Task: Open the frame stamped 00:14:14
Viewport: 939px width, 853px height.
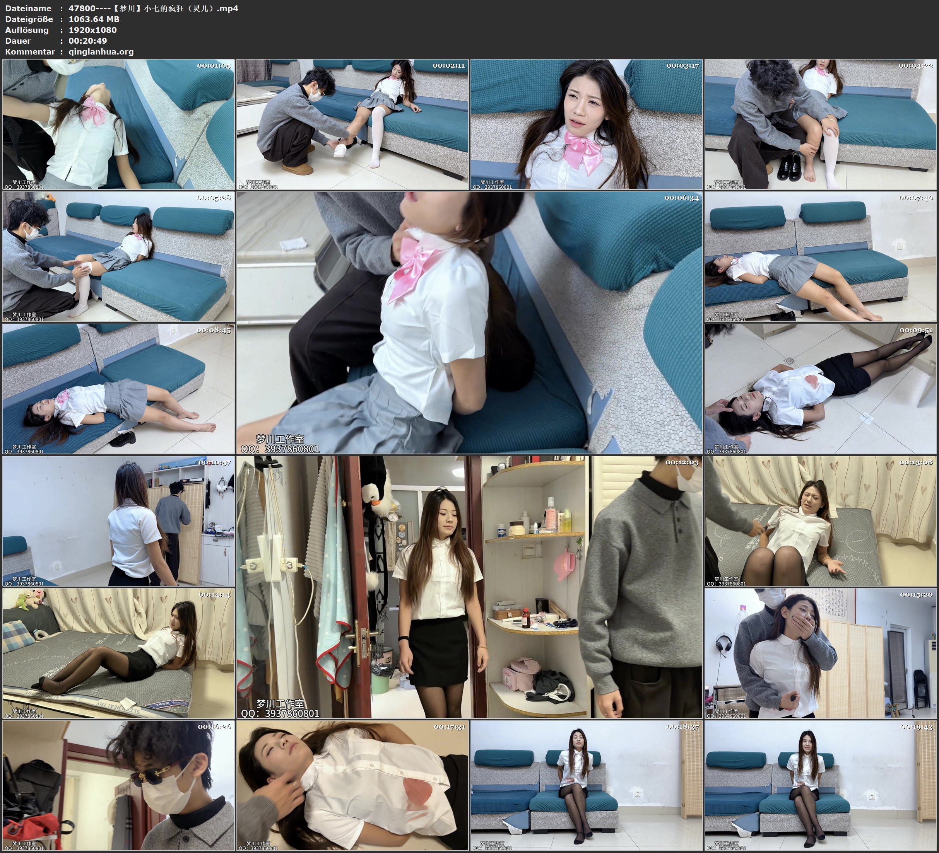Action: click(x=118, y=653)
